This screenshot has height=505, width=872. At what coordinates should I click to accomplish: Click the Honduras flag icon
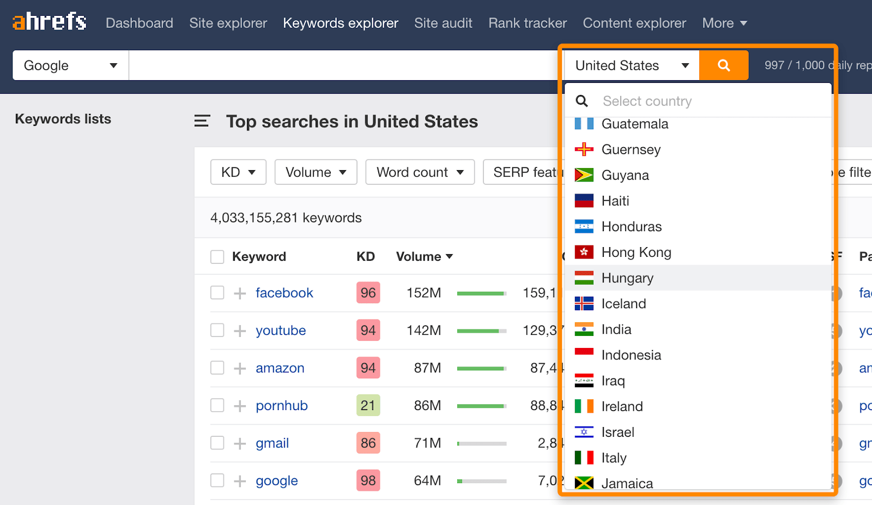(x=584, y=226)
